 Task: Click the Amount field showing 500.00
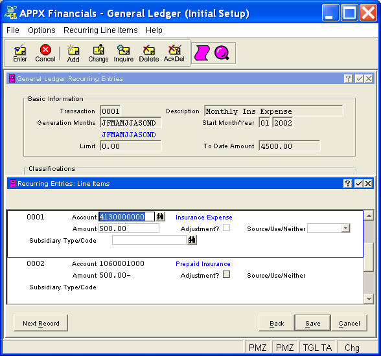[129, 228]
